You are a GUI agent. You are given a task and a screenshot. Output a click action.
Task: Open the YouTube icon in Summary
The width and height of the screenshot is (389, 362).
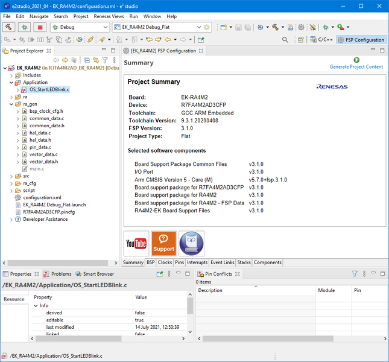[x=136, y=243]
